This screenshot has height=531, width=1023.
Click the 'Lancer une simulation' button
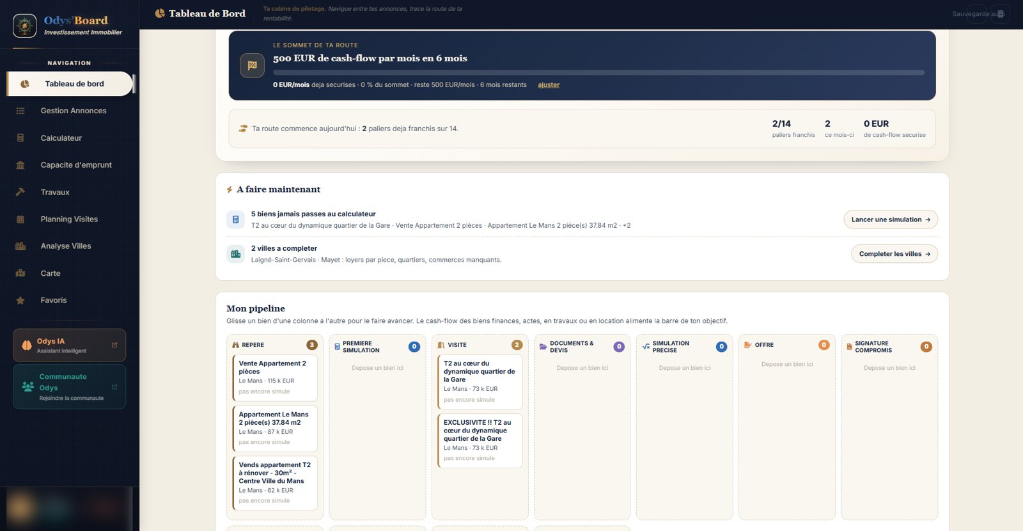(x=891, y=219)
